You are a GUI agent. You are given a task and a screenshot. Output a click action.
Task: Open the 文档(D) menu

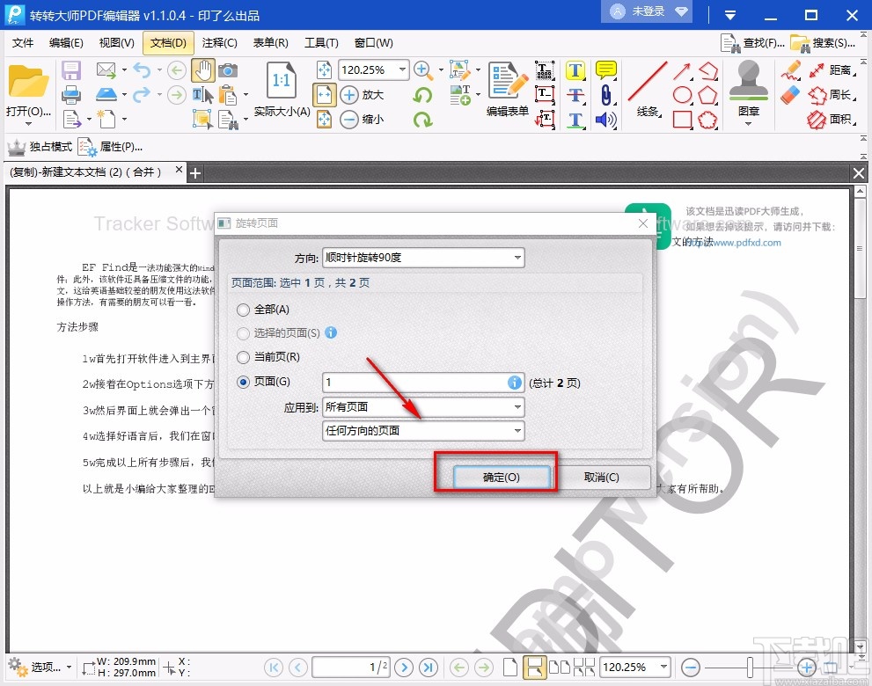[167, 42]
